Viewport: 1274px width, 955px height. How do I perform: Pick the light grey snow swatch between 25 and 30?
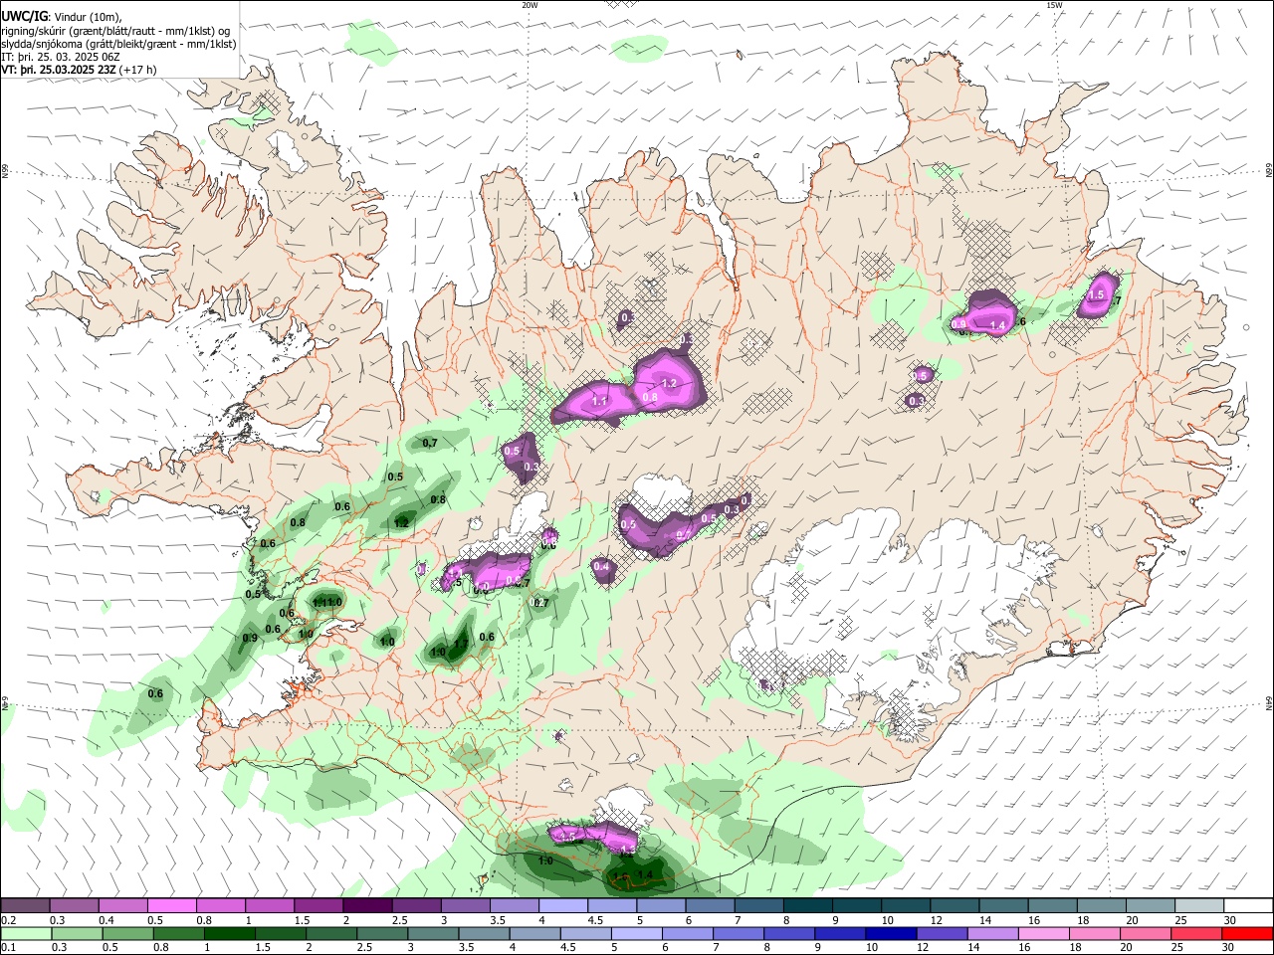[x=1197, y=905]
